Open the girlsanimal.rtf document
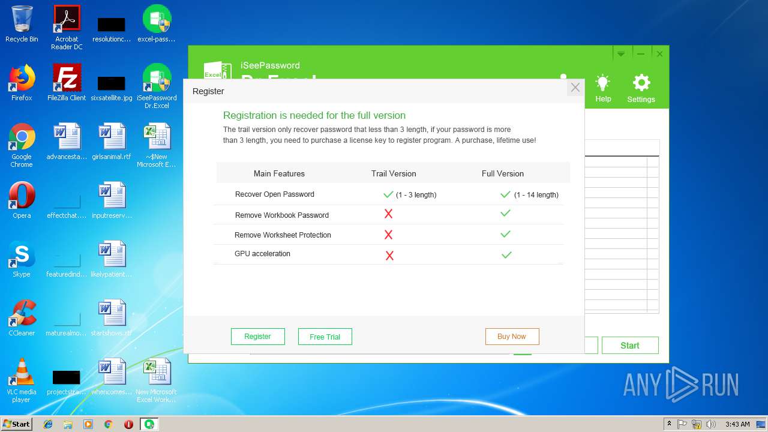Image resolution: width=768 pixels, height=432 pixels. pyautogui.click(x=112, y=142)
